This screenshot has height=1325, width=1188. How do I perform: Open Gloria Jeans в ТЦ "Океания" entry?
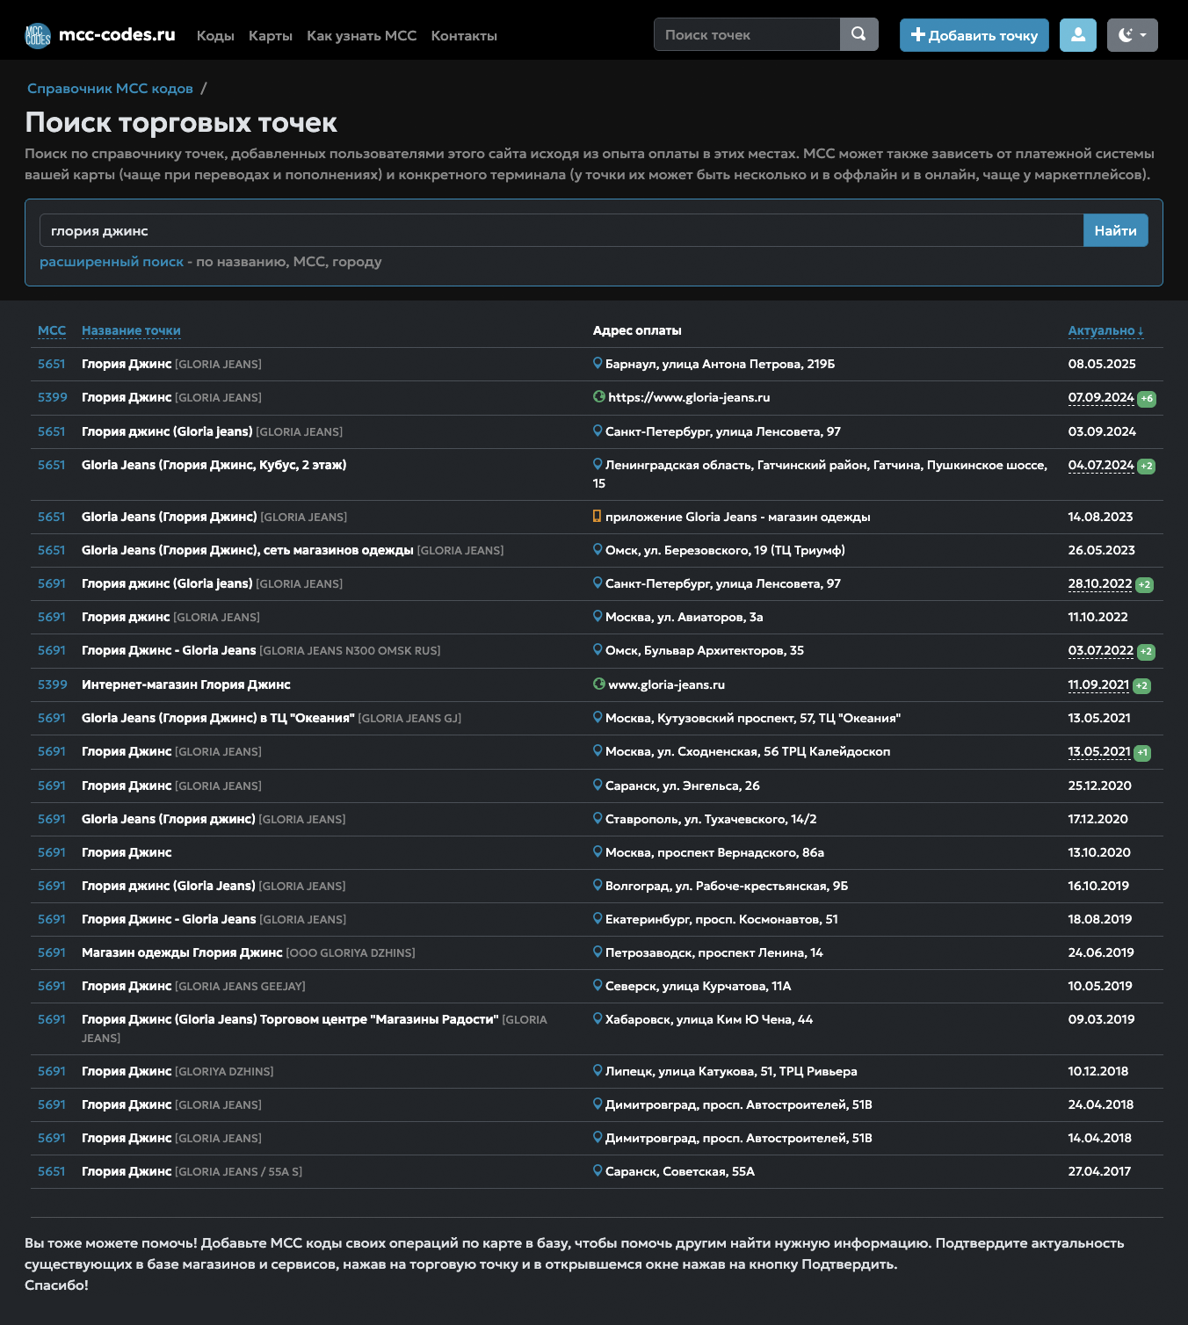tap(272, 718)
